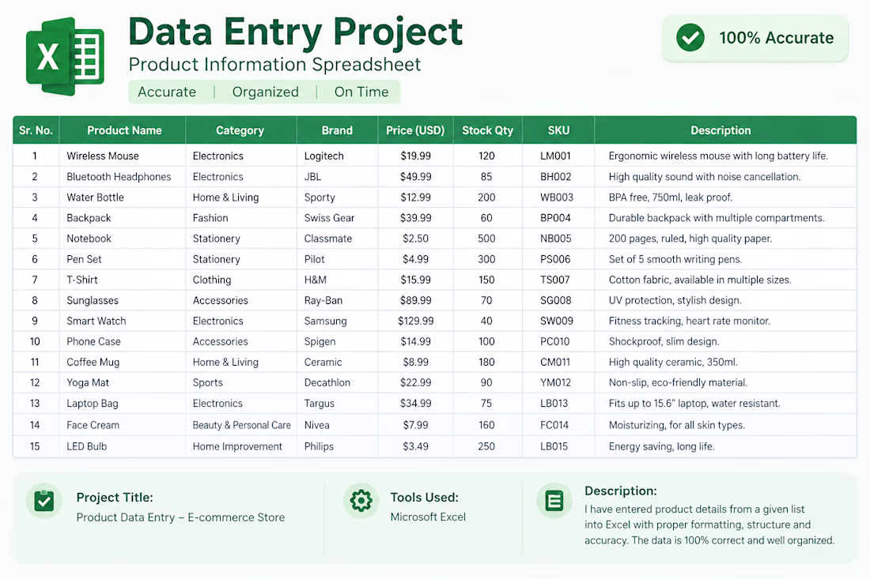870x579 pixels.
Task: Select the 100% Accurate badge
Action: coord(755,38)
